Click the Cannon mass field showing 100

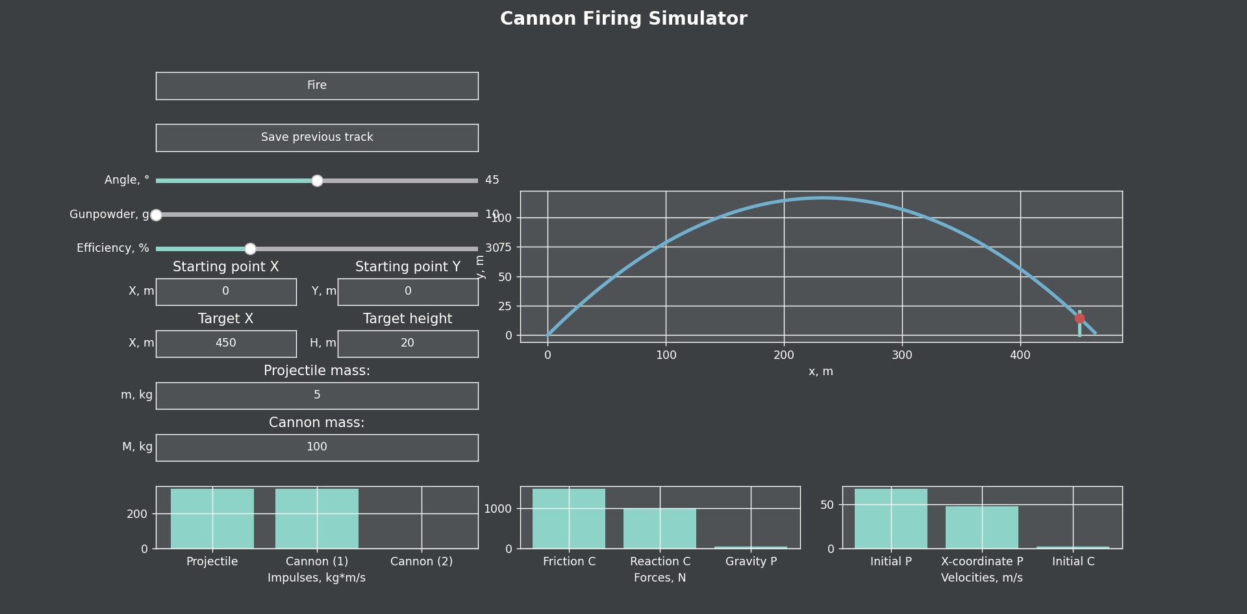(x=316, y=447)
